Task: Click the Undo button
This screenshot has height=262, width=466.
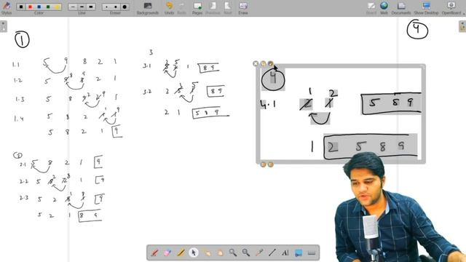Action: [x=169, y=8]
